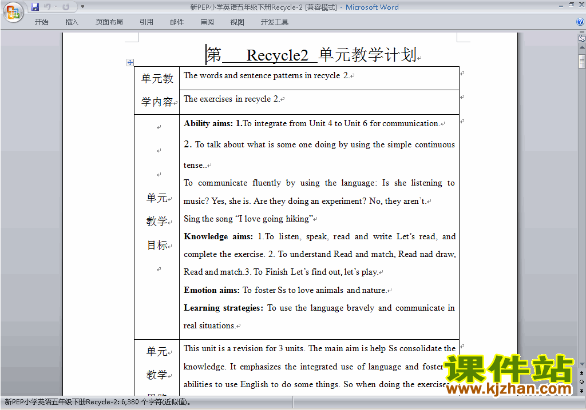Toggle the ruler icon above scrollbar

[x=581, y=38]
